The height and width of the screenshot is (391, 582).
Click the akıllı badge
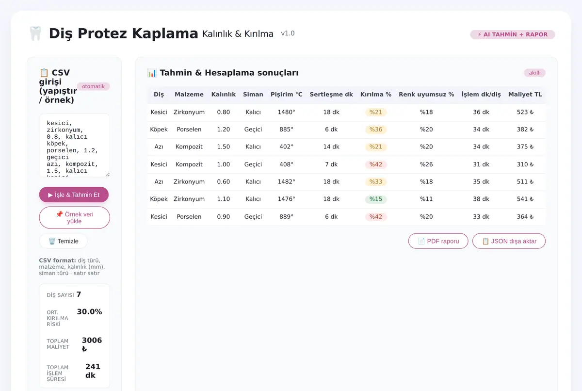(x=534, y=73)
